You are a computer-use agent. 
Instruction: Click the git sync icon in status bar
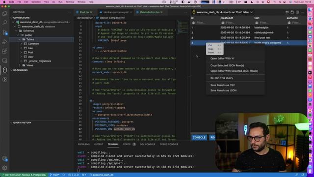click(64, 175)
